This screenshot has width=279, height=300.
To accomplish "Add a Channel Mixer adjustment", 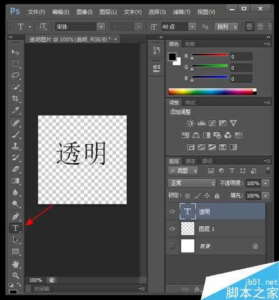I will (228, 135).
